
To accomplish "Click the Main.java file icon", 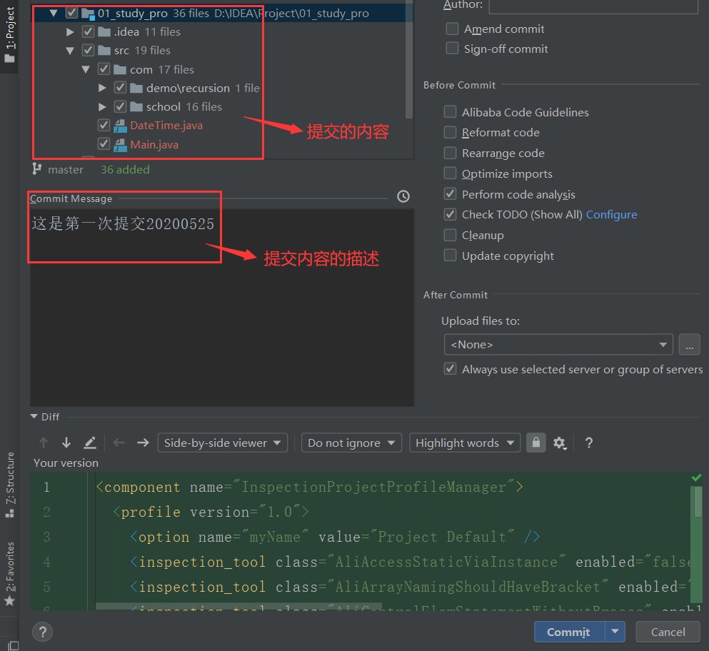I will tap(120, 145).
